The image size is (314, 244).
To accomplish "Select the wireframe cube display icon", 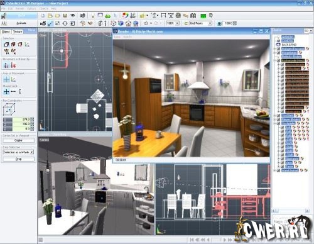I will tap(113, 23).
